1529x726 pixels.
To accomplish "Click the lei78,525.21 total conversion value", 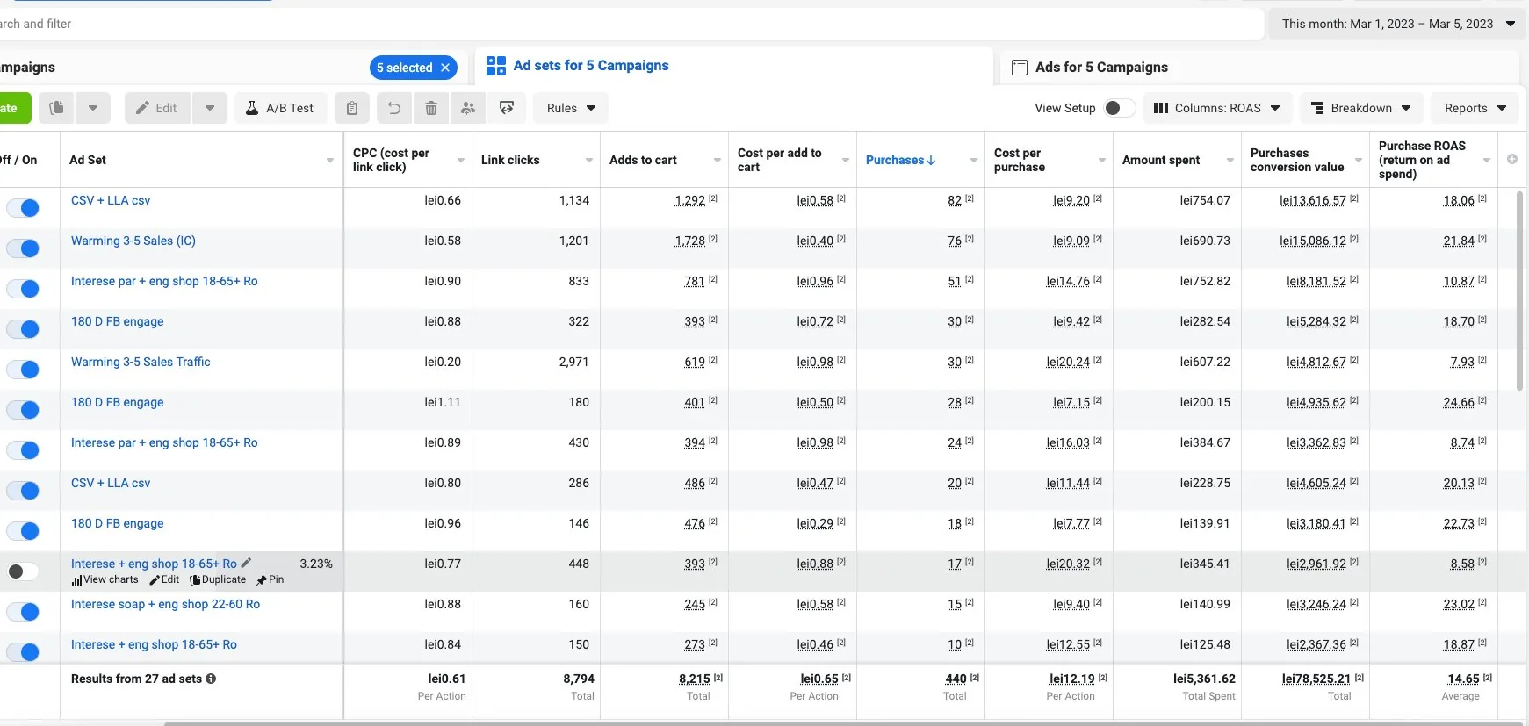I will (x=1316, y=679).
